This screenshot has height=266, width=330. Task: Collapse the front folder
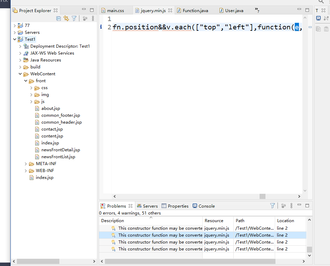(x=26, y=81)
